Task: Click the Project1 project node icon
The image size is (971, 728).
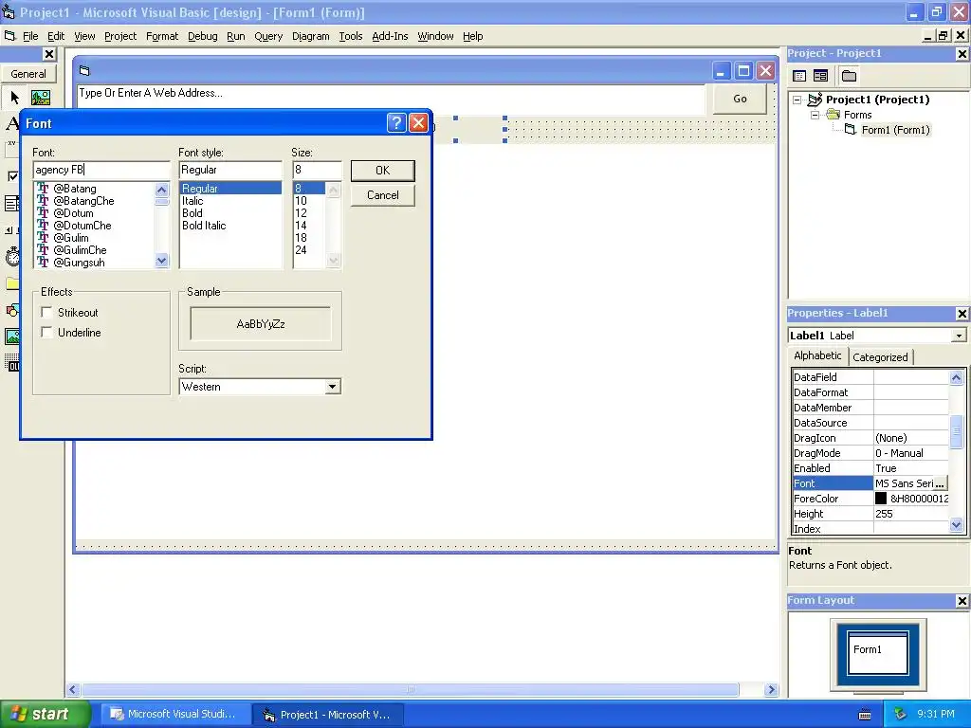Action: point(815,99)
